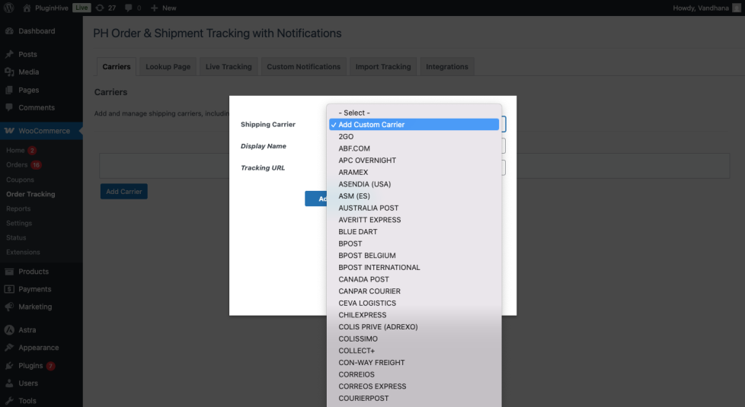Choose the - Select - placeholder option
This screenshot has width=745, height=407.
354,113
